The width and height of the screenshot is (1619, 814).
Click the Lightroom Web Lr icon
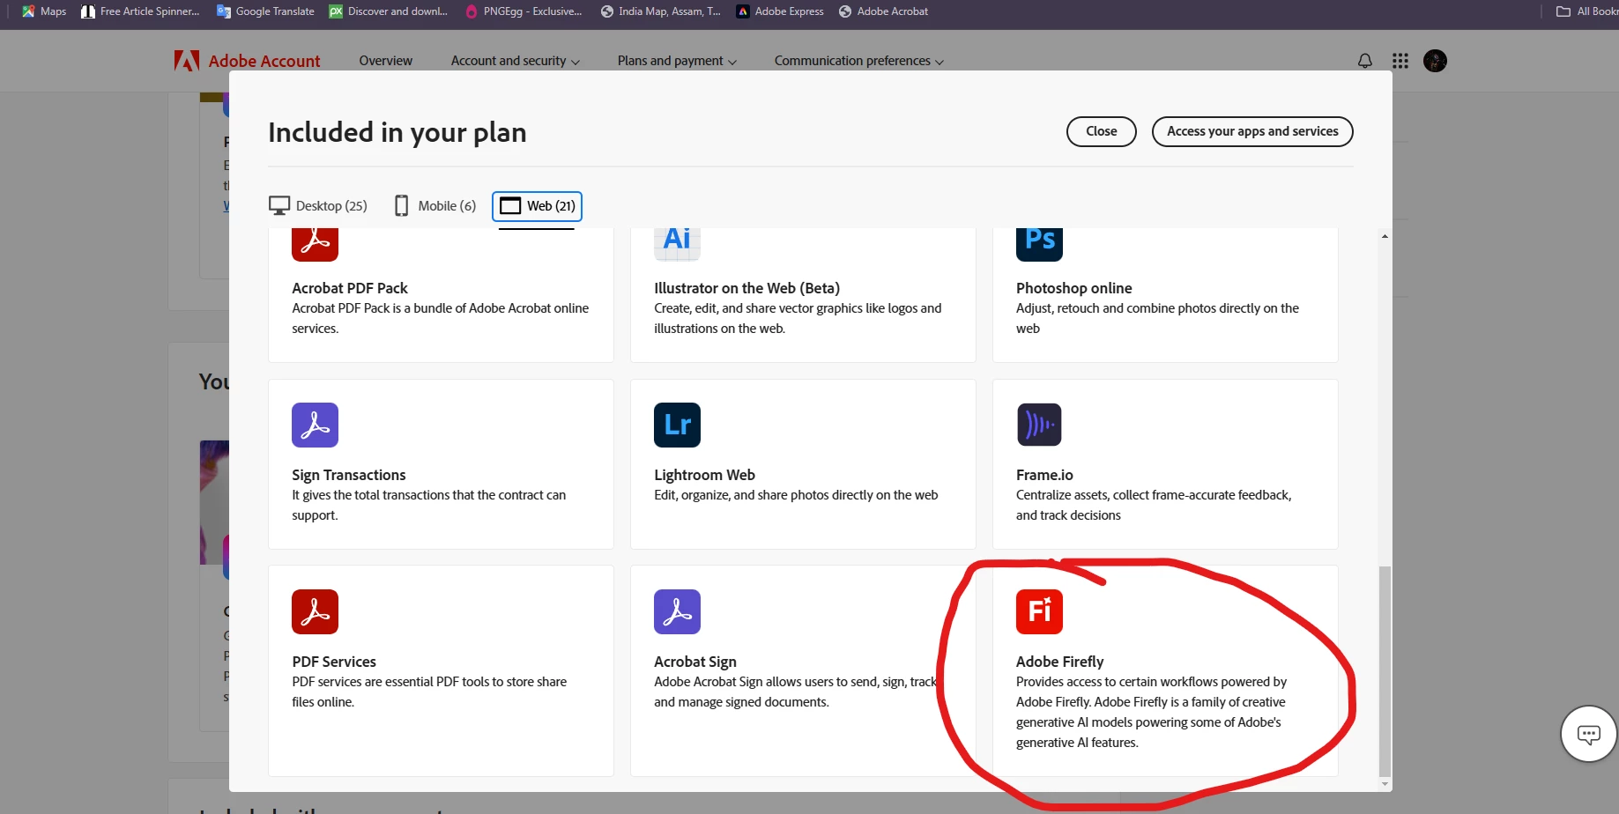click(677, 425)
